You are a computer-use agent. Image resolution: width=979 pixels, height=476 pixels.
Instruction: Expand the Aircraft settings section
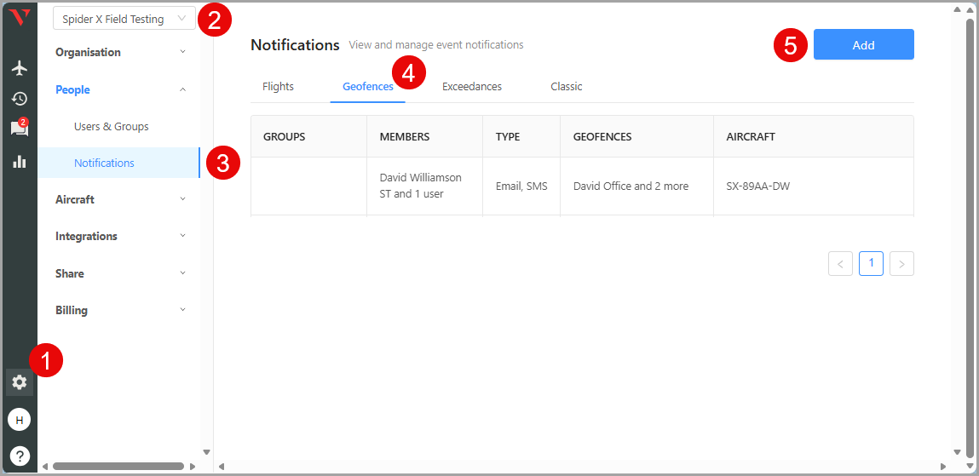pos(120,199)
